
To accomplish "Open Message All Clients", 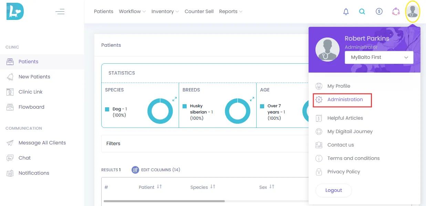I will click(42, 143).
